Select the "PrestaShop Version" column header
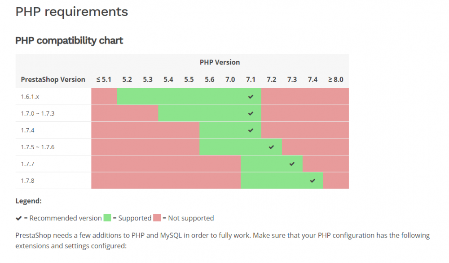449x263 pixels. (x=53, y=80)
